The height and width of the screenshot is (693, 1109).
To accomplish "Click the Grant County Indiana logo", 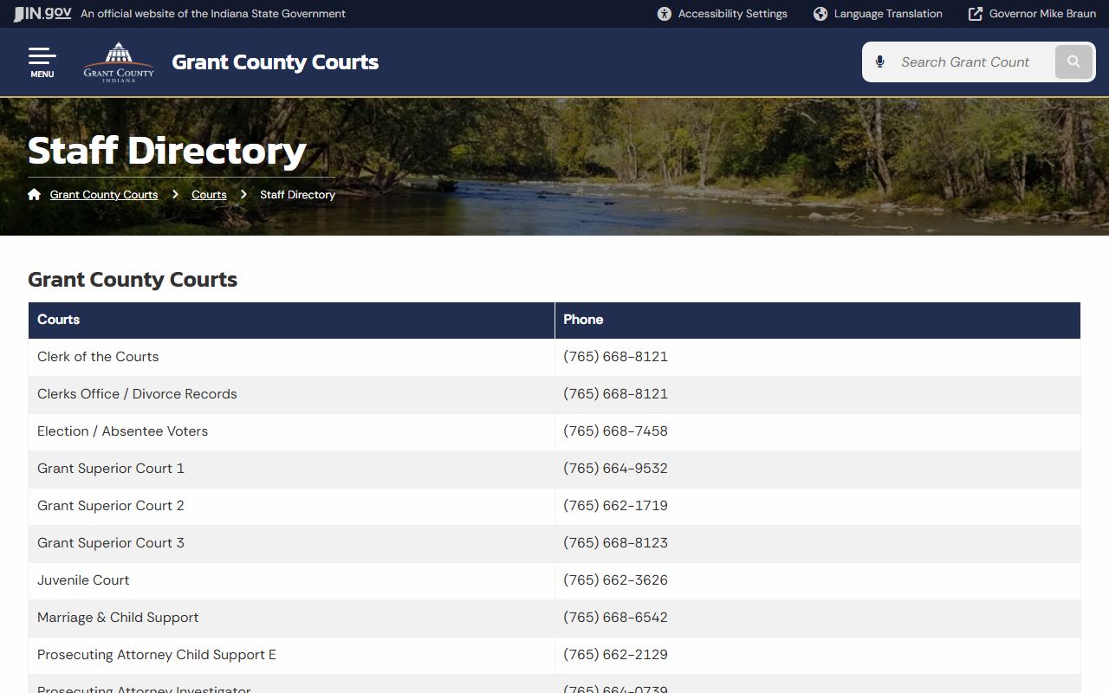I will tap(119, 62).
